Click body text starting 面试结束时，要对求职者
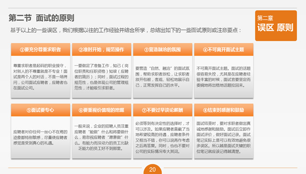The width and height of the screenshot is (306, 174). point(224,137)
